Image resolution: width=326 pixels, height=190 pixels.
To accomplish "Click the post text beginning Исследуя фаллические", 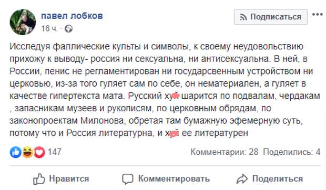I will pos(165,90).
